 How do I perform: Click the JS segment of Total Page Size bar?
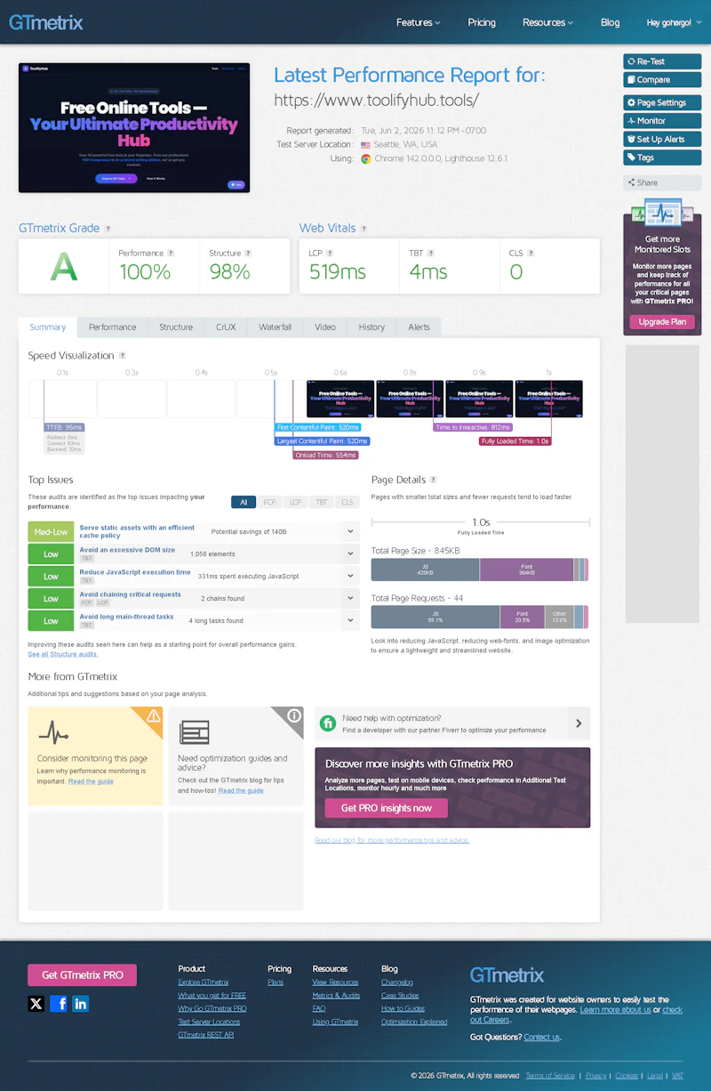[425, 570]
